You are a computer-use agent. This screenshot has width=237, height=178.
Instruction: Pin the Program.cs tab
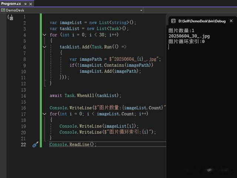point(25,4)
